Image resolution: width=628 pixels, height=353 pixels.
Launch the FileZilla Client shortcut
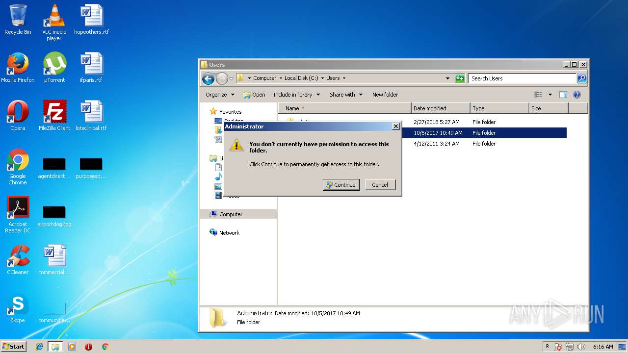(x=54, y=116)
